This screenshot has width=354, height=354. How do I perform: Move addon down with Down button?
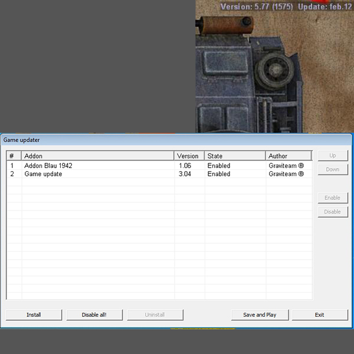click(333, 169)
